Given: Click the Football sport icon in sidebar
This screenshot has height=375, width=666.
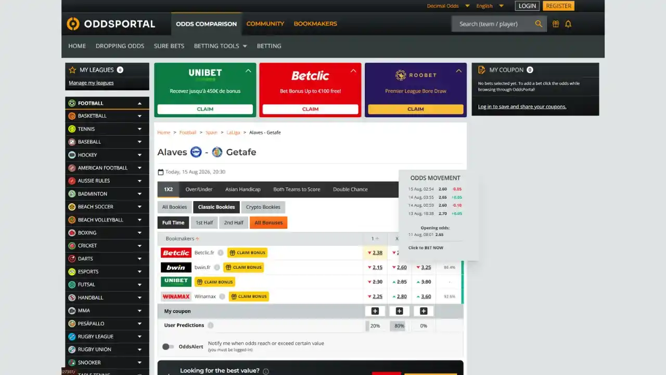Looking at the screenshot, I should tap(72, 103).
